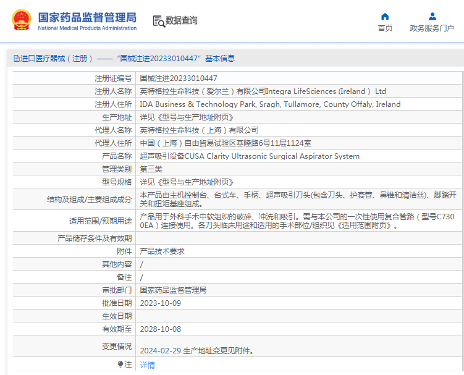Image resolution: width=464 pixels, height=375 pixels.
Task: Click the 代理人住所 label
Action: [x=113, y=143]
